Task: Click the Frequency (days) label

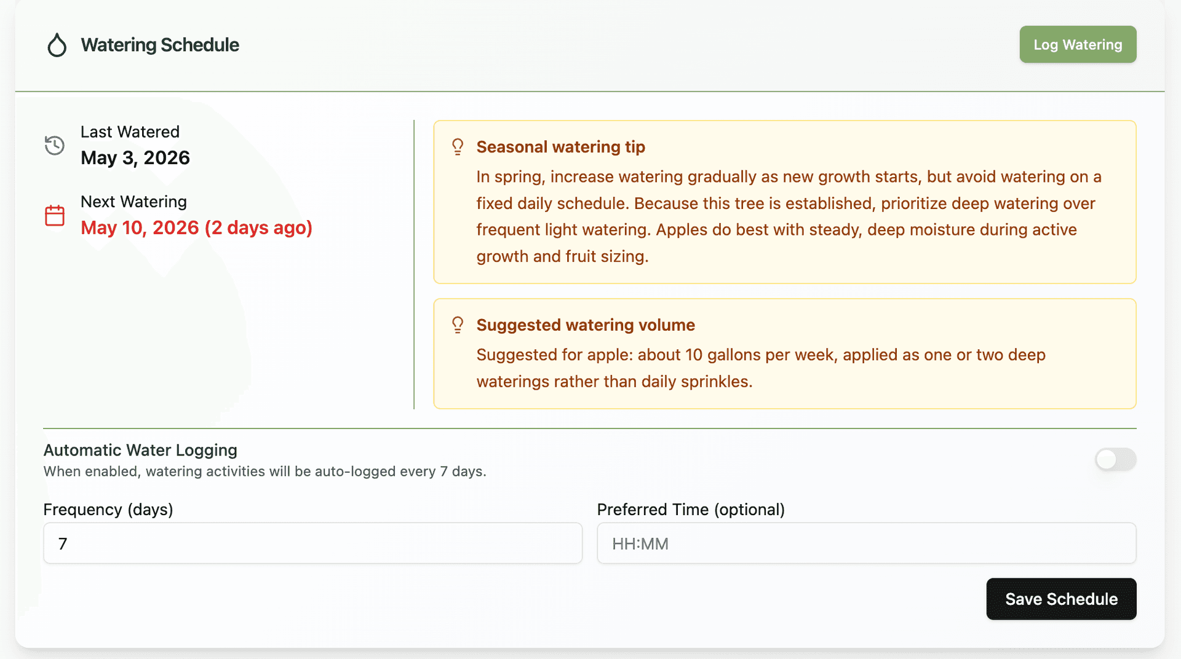Action: pyautogui.click(x=108, y=510)
